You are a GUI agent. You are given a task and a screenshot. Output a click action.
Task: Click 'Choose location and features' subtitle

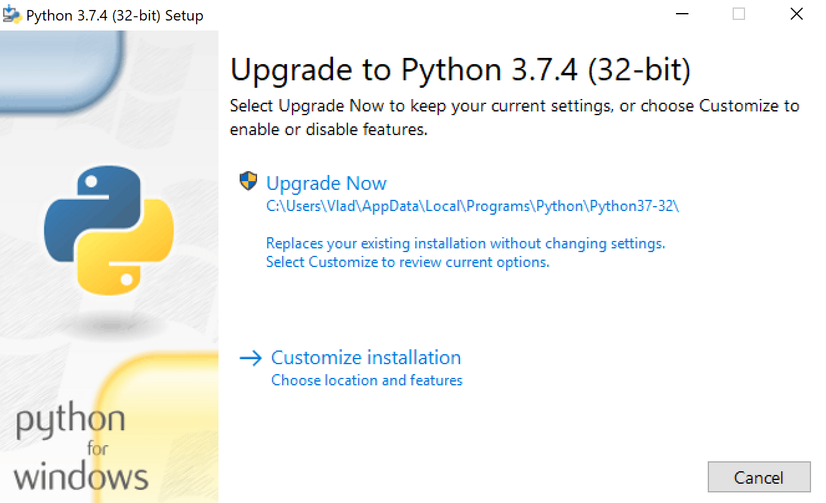(x=367, y=380)
